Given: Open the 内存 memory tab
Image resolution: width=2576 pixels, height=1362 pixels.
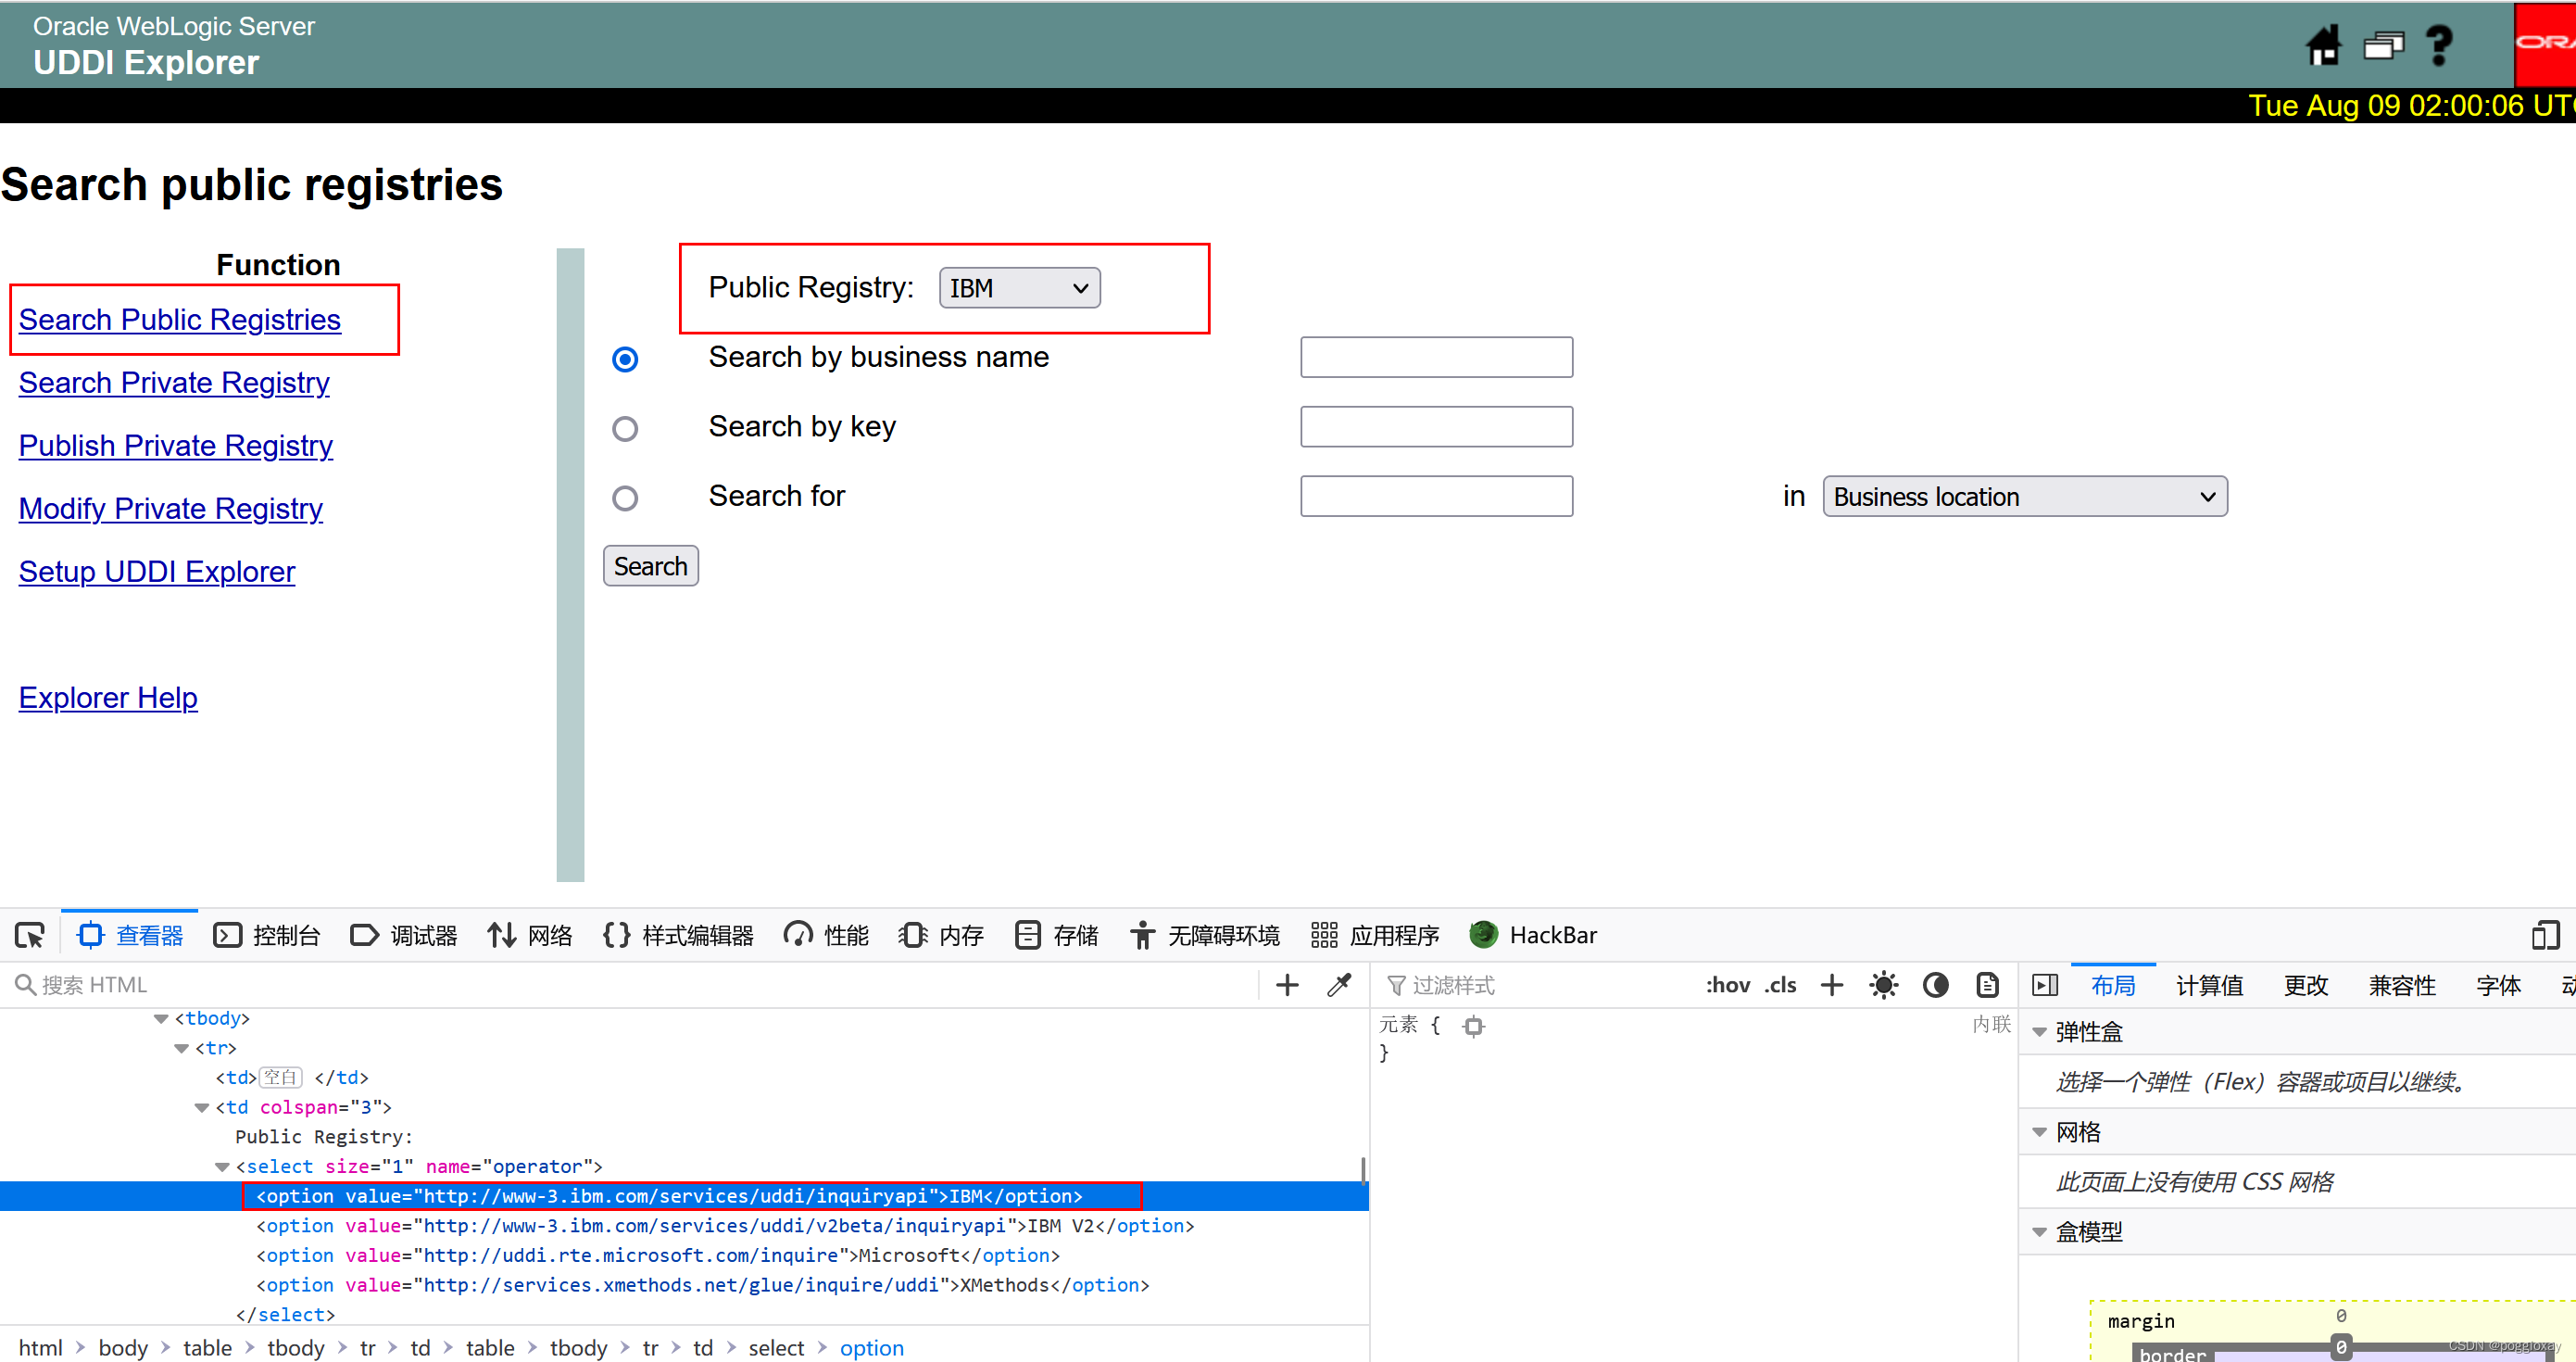Looking at the screenshot, I should 941,935.
